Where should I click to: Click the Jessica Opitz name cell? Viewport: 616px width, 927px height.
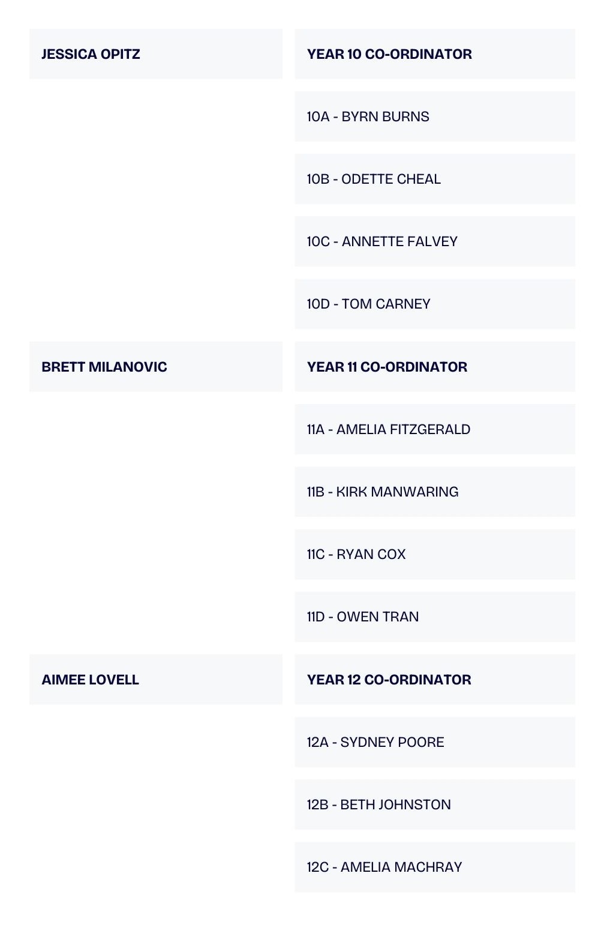[155, 54]
